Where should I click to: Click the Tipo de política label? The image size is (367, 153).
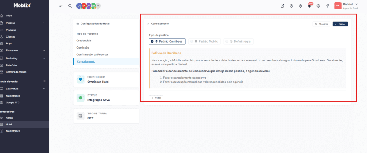click(x=159, y=35)
